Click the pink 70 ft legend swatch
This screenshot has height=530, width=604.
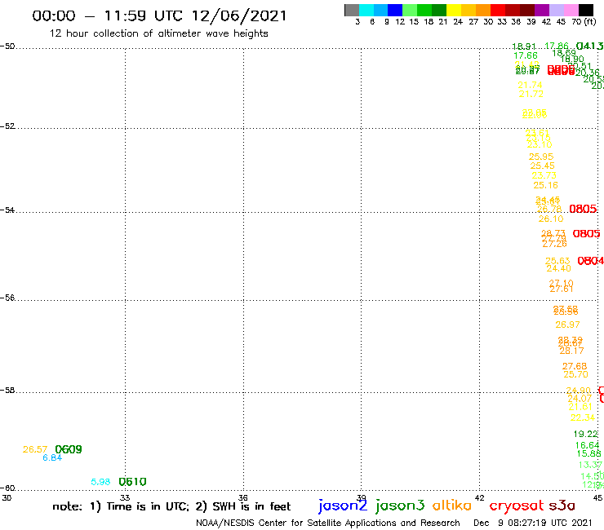[x=571, y=10]
